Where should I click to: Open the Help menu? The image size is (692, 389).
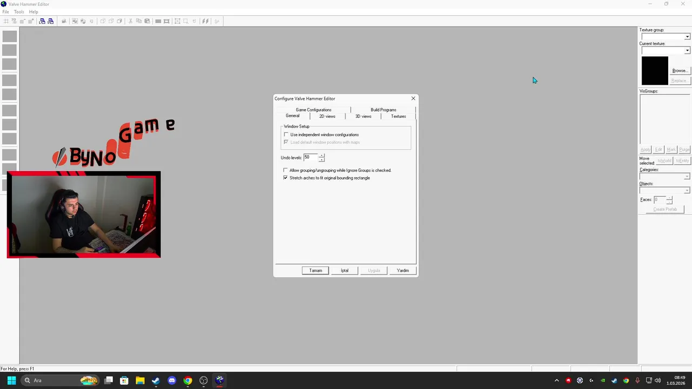34,12
